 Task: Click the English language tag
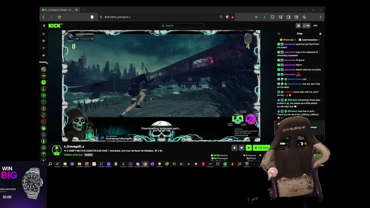click(x=88, y=155)
